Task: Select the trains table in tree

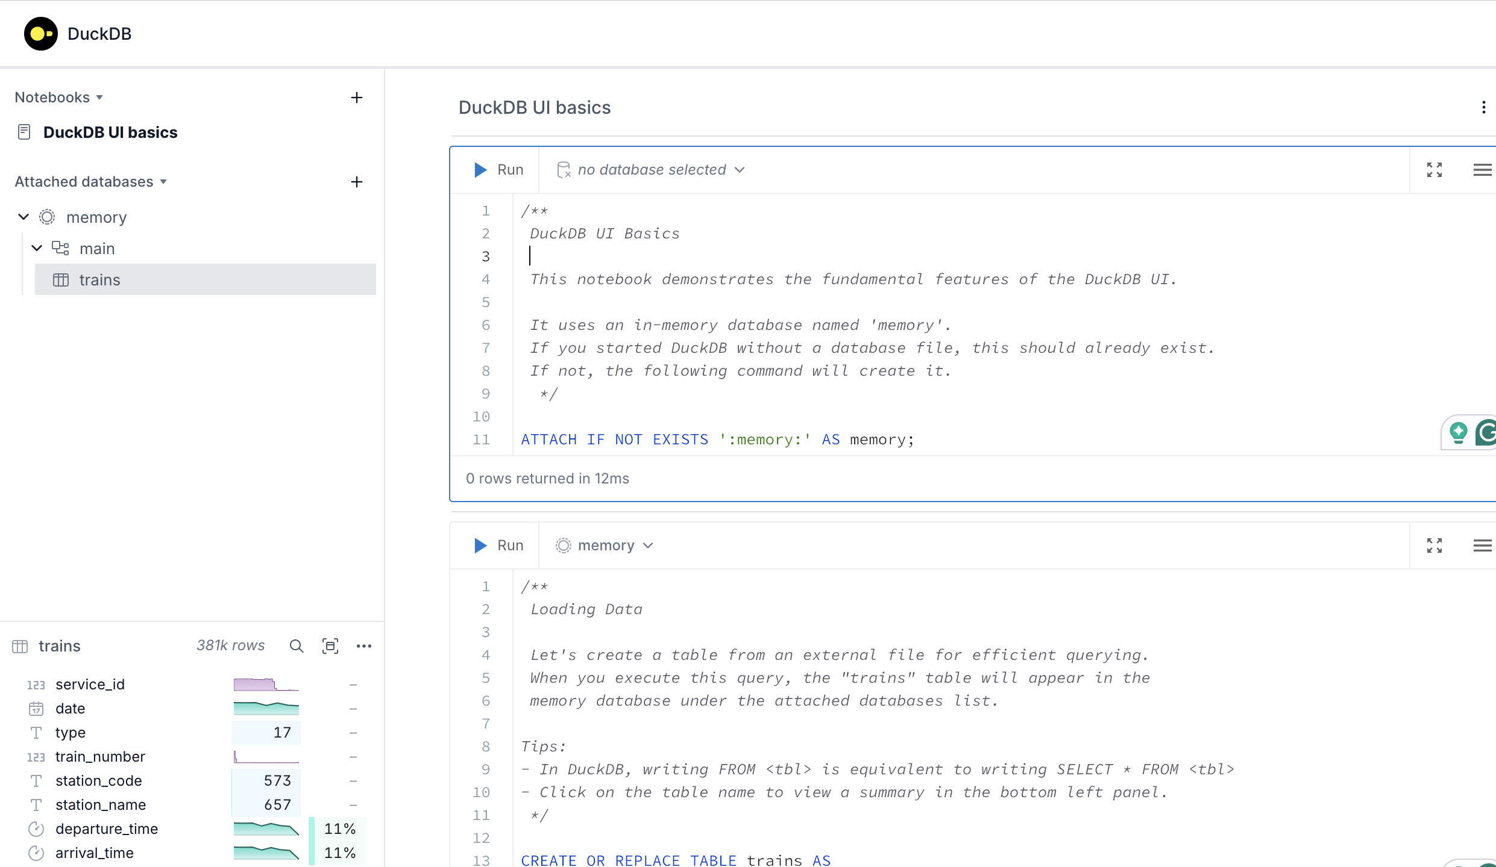Action: click(x=99, y=280)
